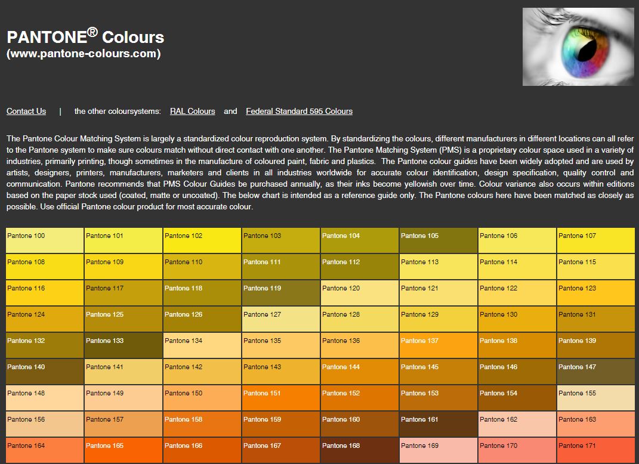
Task: Pick the Pantone 119 colour swatch
Action: pyautogui.click(x=281, y=293)
